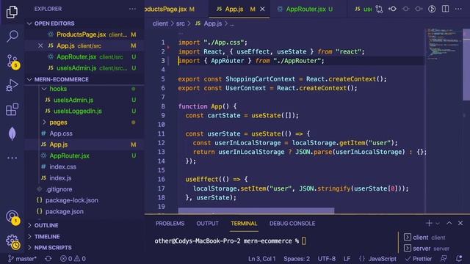This screenshot has width=470, height=264.
Task: Change UTF-8 file encoding
Action: (326, 259)
